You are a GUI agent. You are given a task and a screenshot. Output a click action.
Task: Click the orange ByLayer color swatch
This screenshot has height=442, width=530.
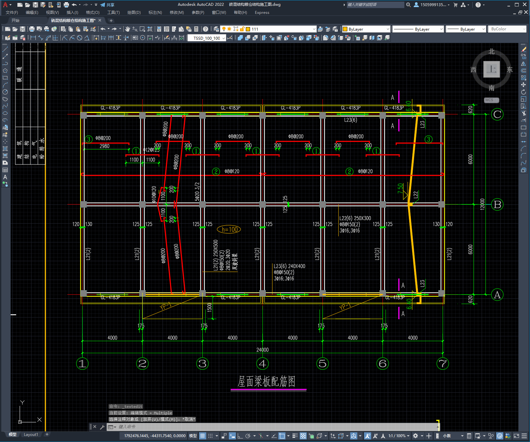(345, 29)
